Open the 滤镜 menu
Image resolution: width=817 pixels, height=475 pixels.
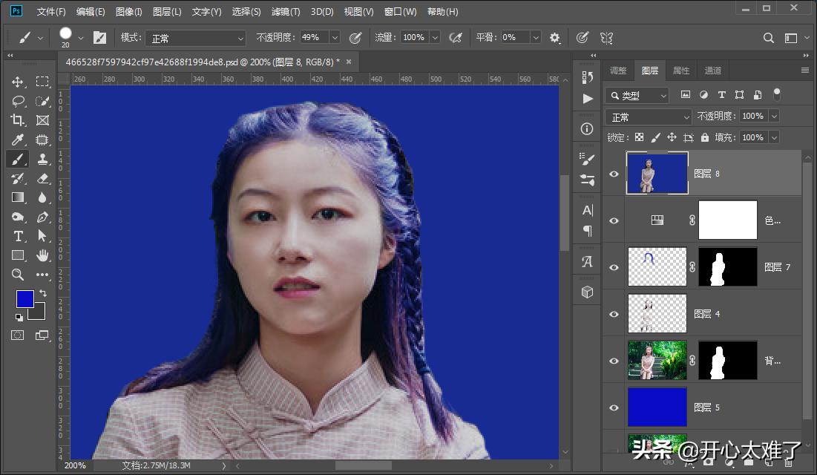(x=284, y=11)
